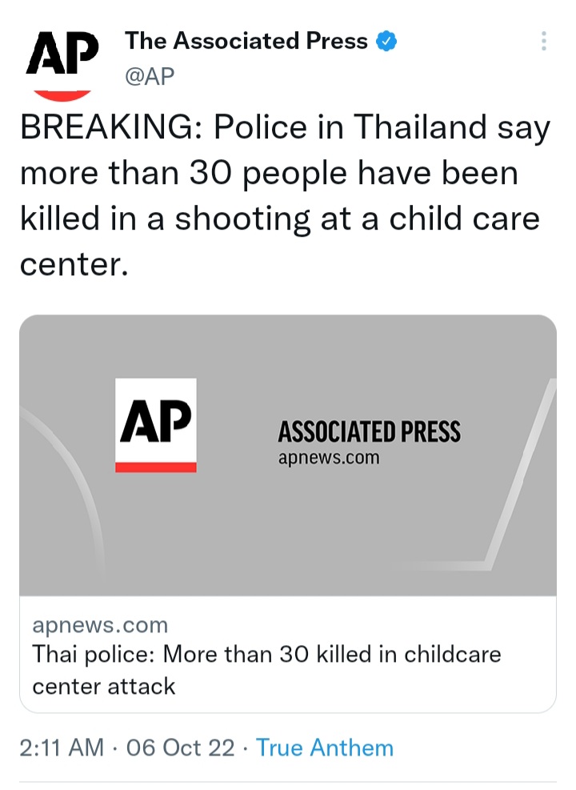Click the red bar under preview AP logo
Screen dimensions: 576x790
click(x=156, y=467)
